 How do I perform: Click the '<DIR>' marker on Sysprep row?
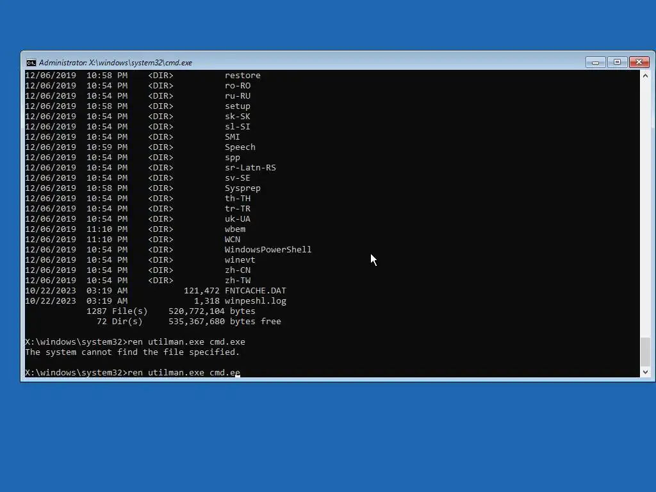[161, 188]
